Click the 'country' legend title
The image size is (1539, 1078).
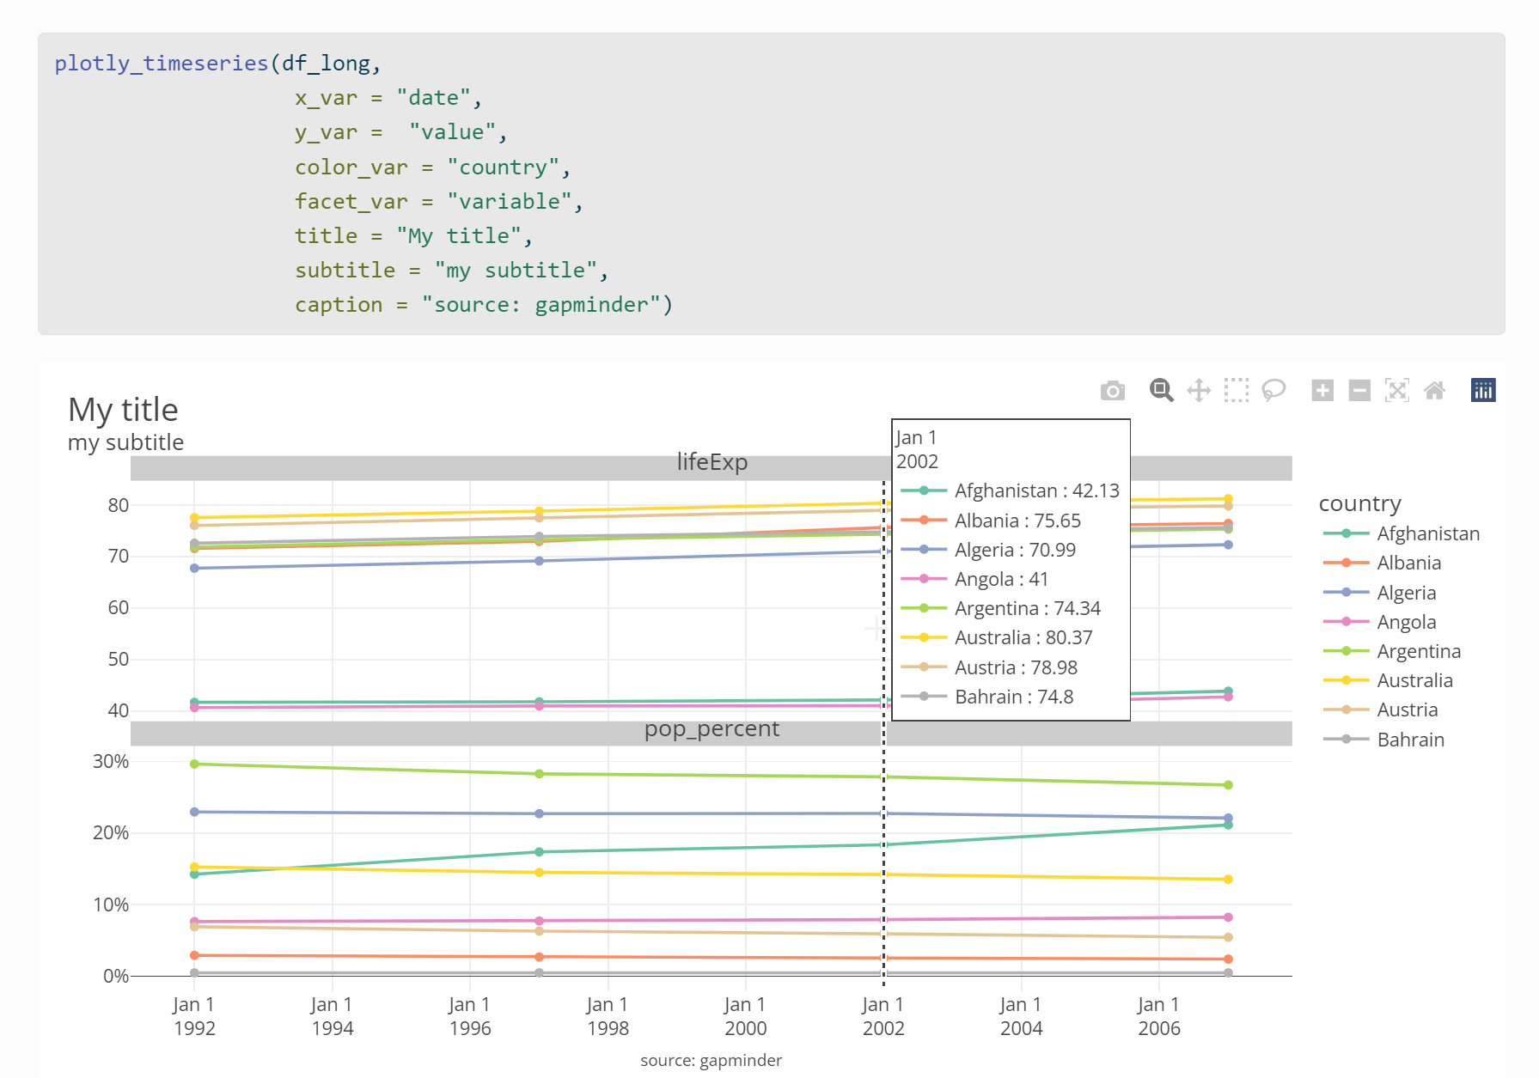(x=1360, y=503)
